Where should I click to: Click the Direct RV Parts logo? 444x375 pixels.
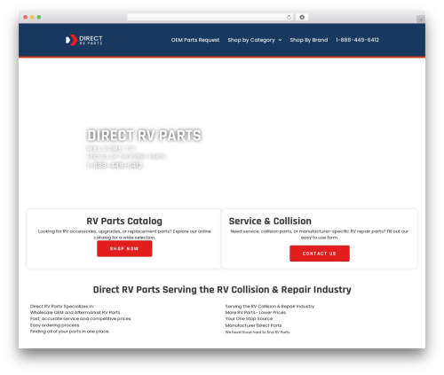[x=83, y=40]
